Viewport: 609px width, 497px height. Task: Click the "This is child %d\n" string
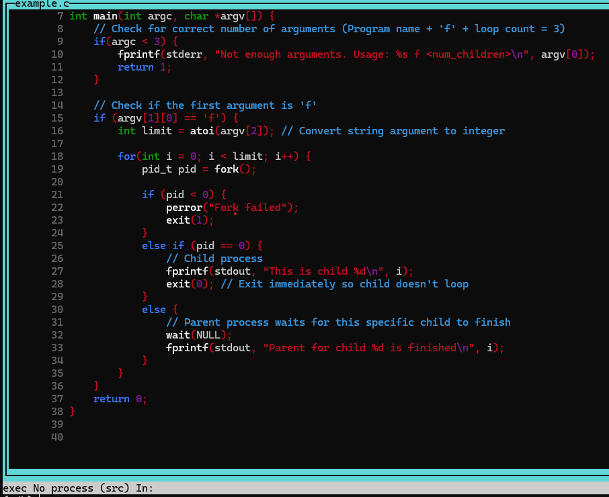323,271
